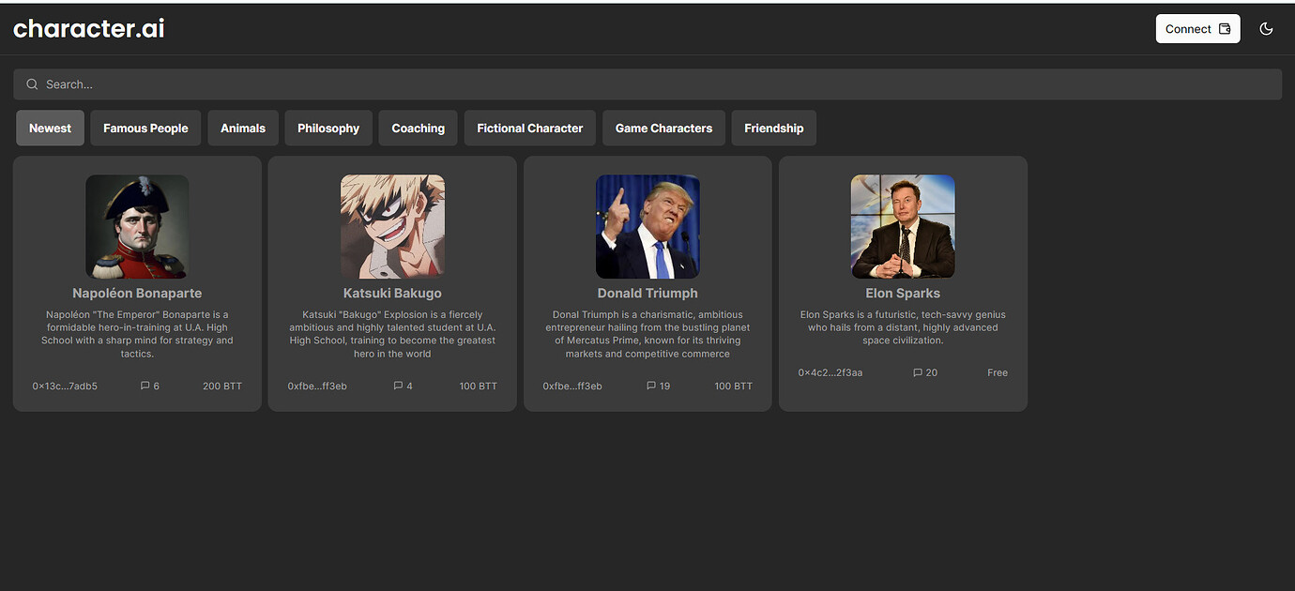Select the Coaching category tab

pos(419,129)
